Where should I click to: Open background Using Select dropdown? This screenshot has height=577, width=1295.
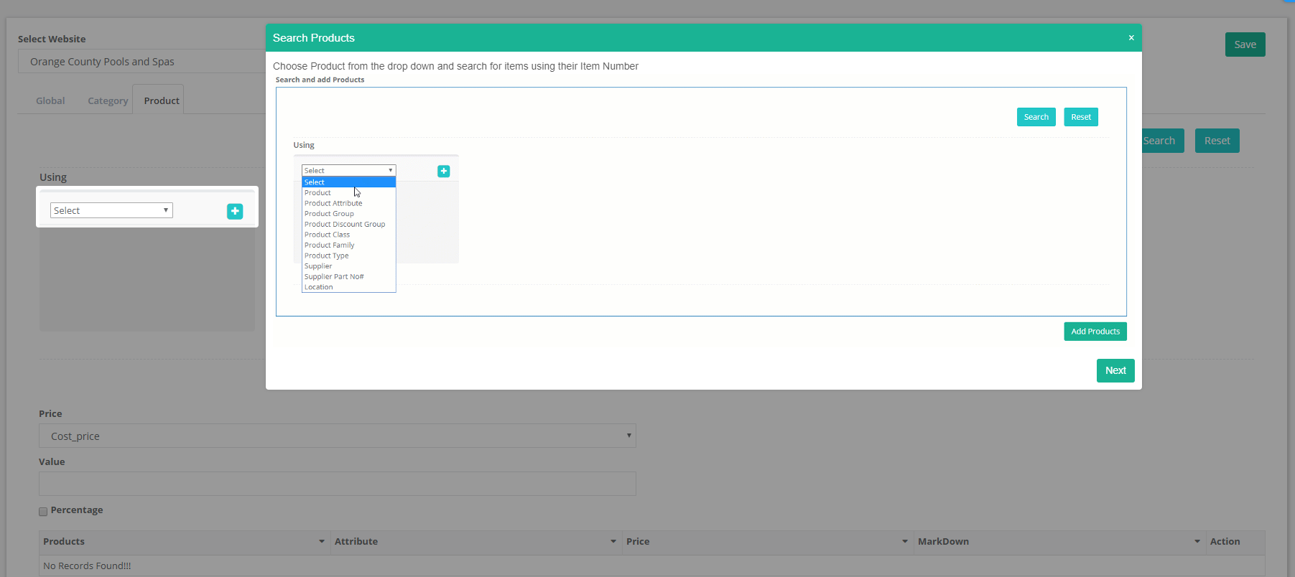click(111, 210)
